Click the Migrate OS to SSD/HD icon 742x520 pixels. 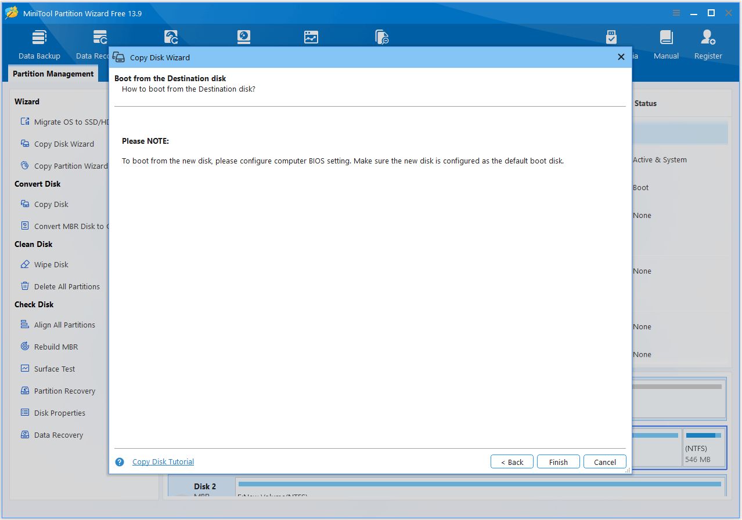(25, 122)
